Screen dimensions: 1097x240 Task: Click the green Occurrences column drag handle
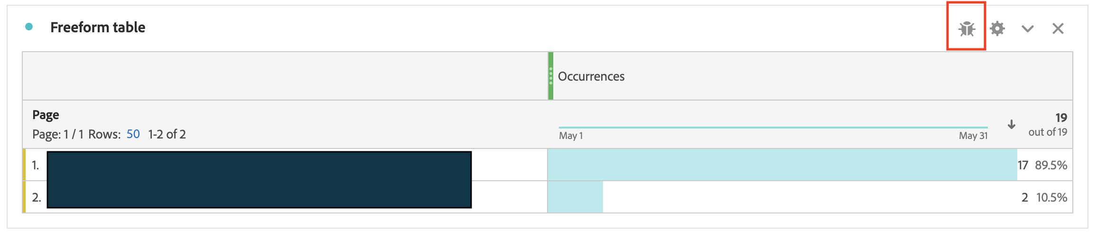(551, 76)
